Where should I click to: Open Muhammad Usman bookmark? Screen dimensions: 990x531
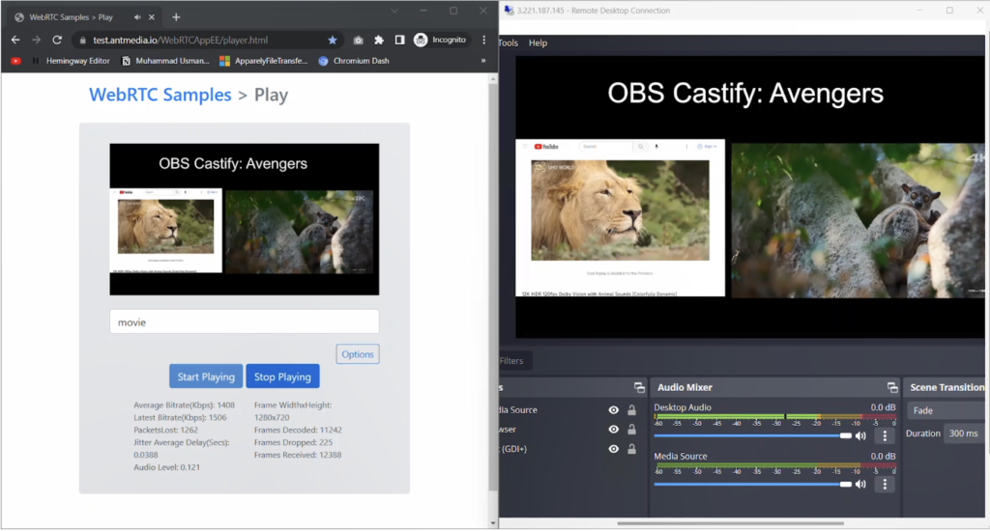coord(165,61)
